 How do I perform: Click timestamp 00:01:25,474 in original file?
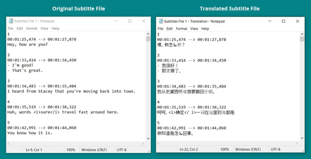(x=22, y=39)
